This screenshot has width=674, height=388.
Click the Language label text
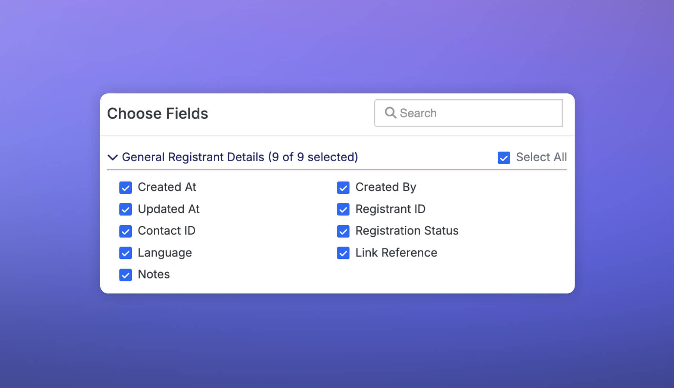point(164,253)
